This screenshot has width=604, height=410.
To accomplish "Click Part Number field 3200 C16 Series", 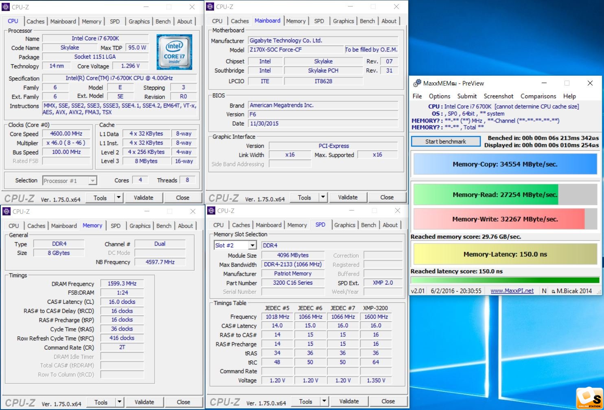I will (293, 283).
